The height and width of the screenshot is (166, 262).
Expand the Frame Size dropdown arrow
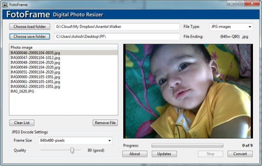[110, 140]
